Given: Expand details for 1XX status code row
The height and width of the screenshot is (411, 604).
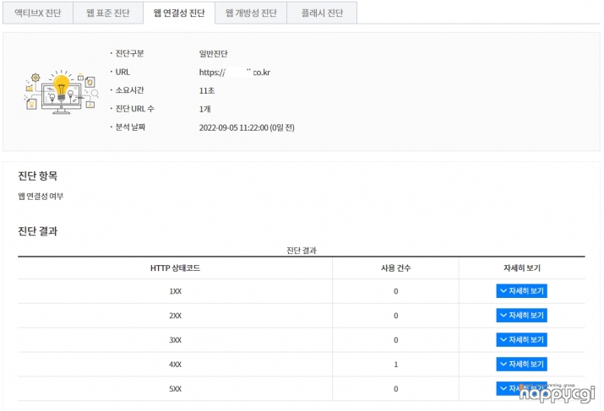Looking at the screenshot, I should [x=521, y=291].
